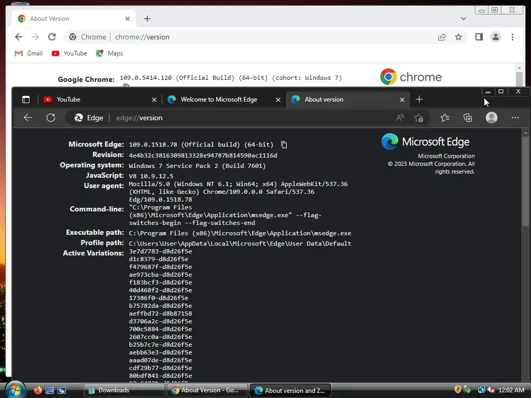Open the YouTube bookmark in Chrome

(69, 53)
